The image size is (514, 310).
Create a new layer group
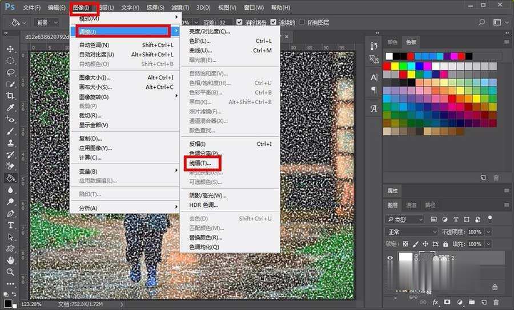[472, 302]
